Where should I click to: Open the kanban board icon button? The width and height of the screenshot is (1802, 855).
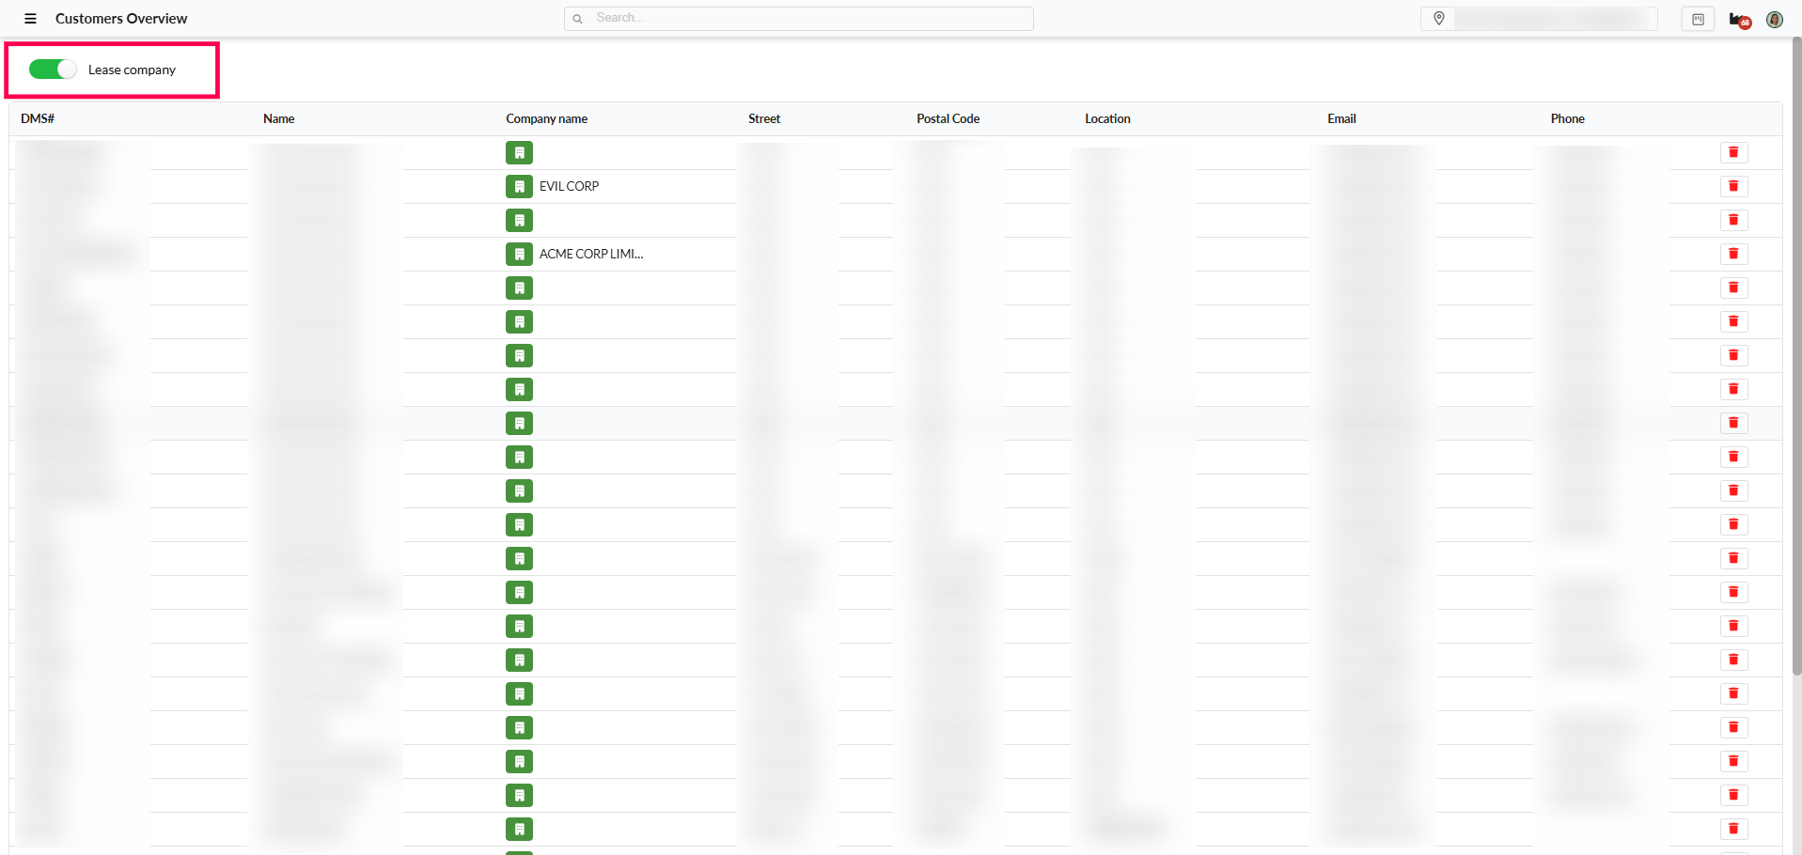1698,19
